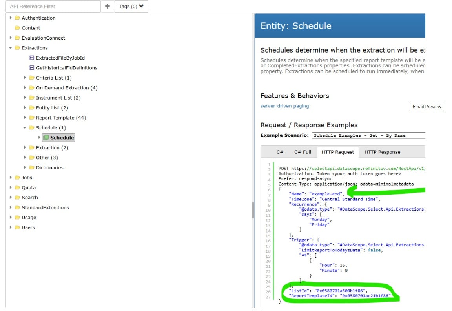Collapse the Extractions tree node
The image size is (452, 311).
pyautogui.click(x=11, y=48)
